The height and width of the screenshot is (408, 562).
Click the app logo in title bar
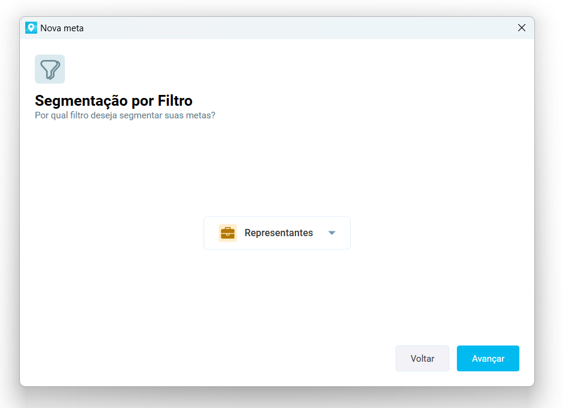click(x=31, y=28)
